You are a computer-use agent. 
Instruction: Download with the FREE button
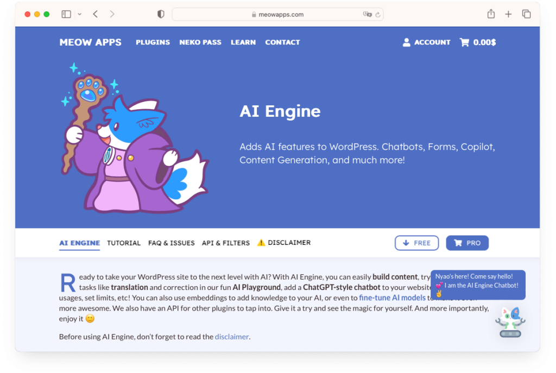pyautogui.click(x=416, y=243)
